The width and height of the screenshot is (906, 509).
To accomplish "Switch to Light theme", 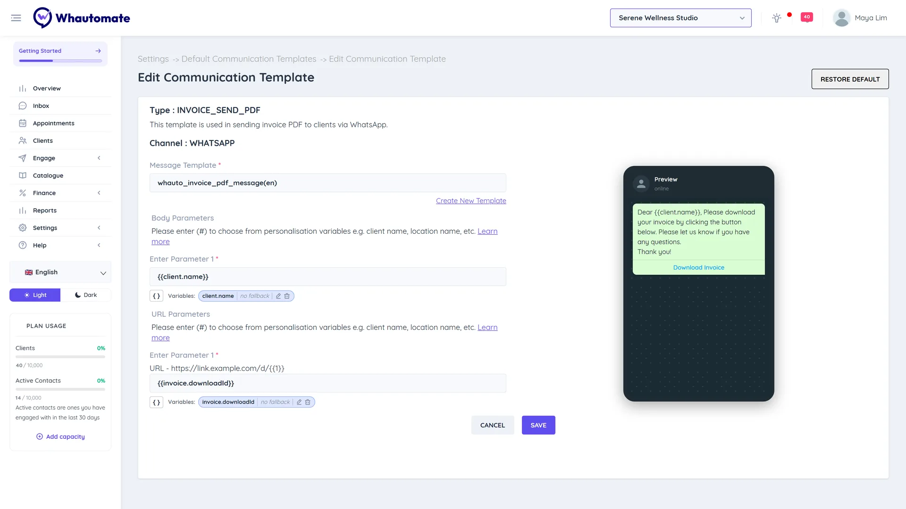I will 35,295.
